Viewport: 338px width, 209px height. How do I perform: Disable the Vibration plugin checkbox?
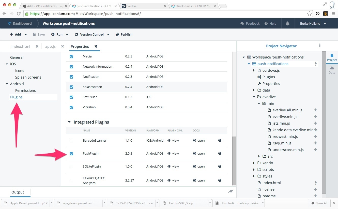pos(71,107)
